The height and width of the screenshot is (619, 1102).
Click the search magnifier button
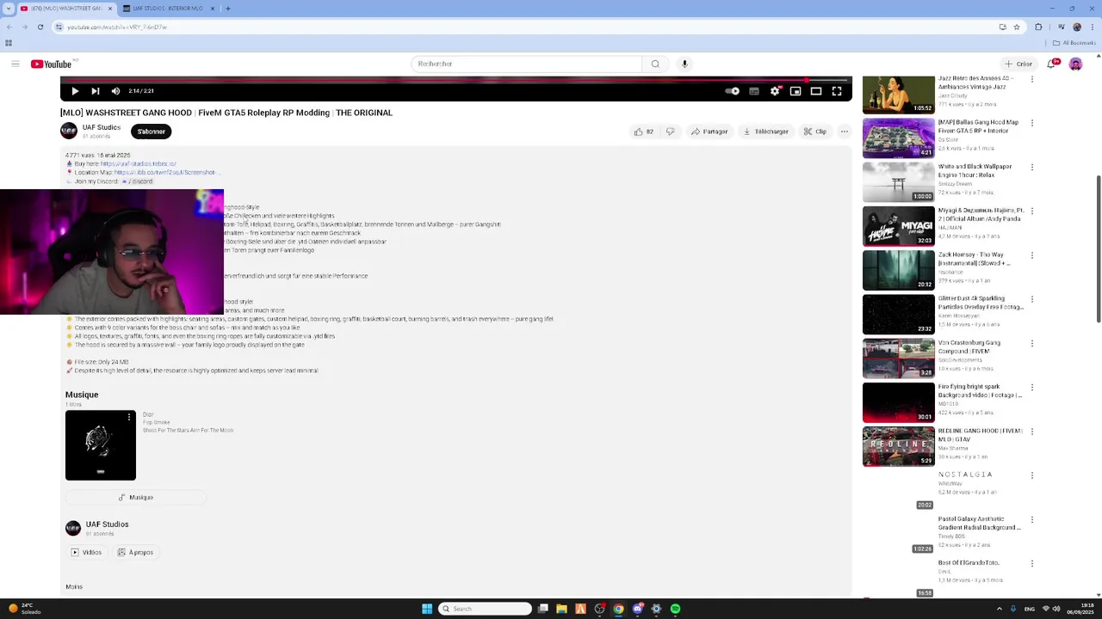tap(655, 64)
